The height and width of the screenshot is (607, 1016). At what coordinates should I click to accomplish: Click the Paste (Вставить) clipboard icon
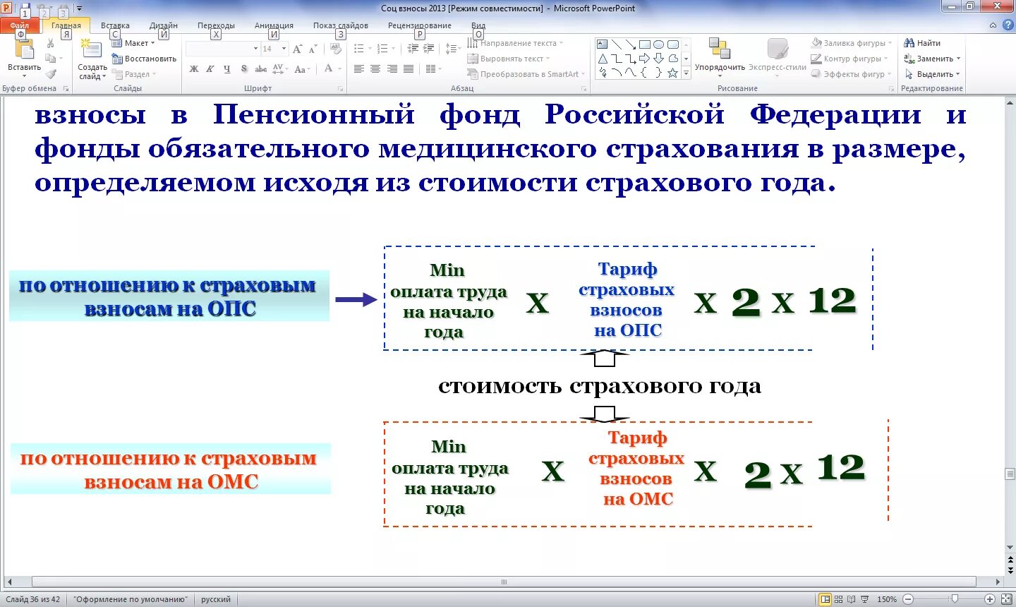click(x=25, y=49)
